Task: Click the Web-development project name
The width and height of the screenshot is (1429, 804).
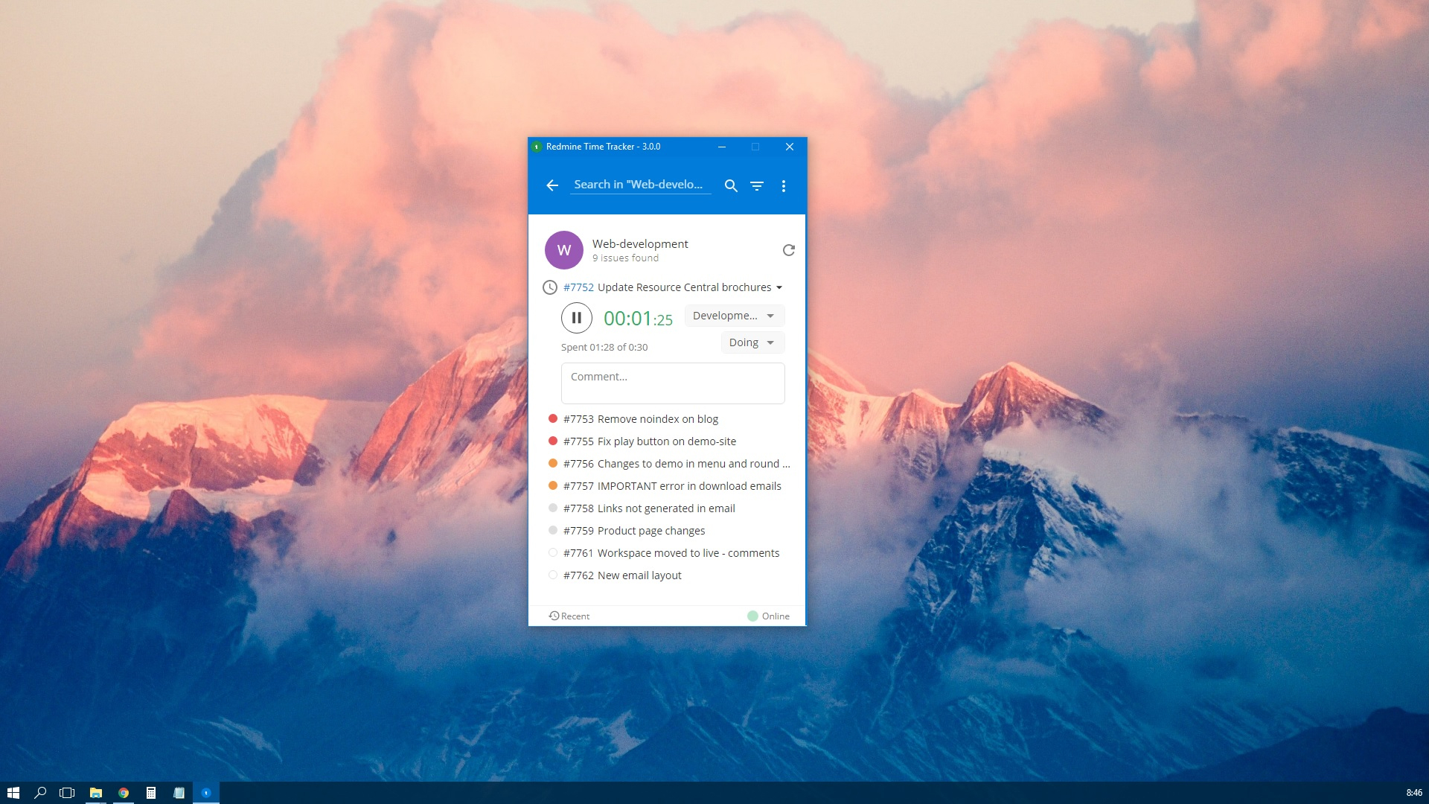Action: click(x=640, y=243)
